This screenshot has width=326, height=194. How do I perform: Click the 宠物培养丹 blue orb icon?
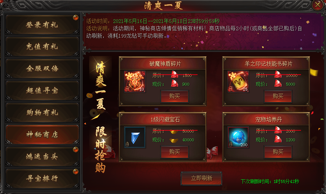[x=238, y=137]
